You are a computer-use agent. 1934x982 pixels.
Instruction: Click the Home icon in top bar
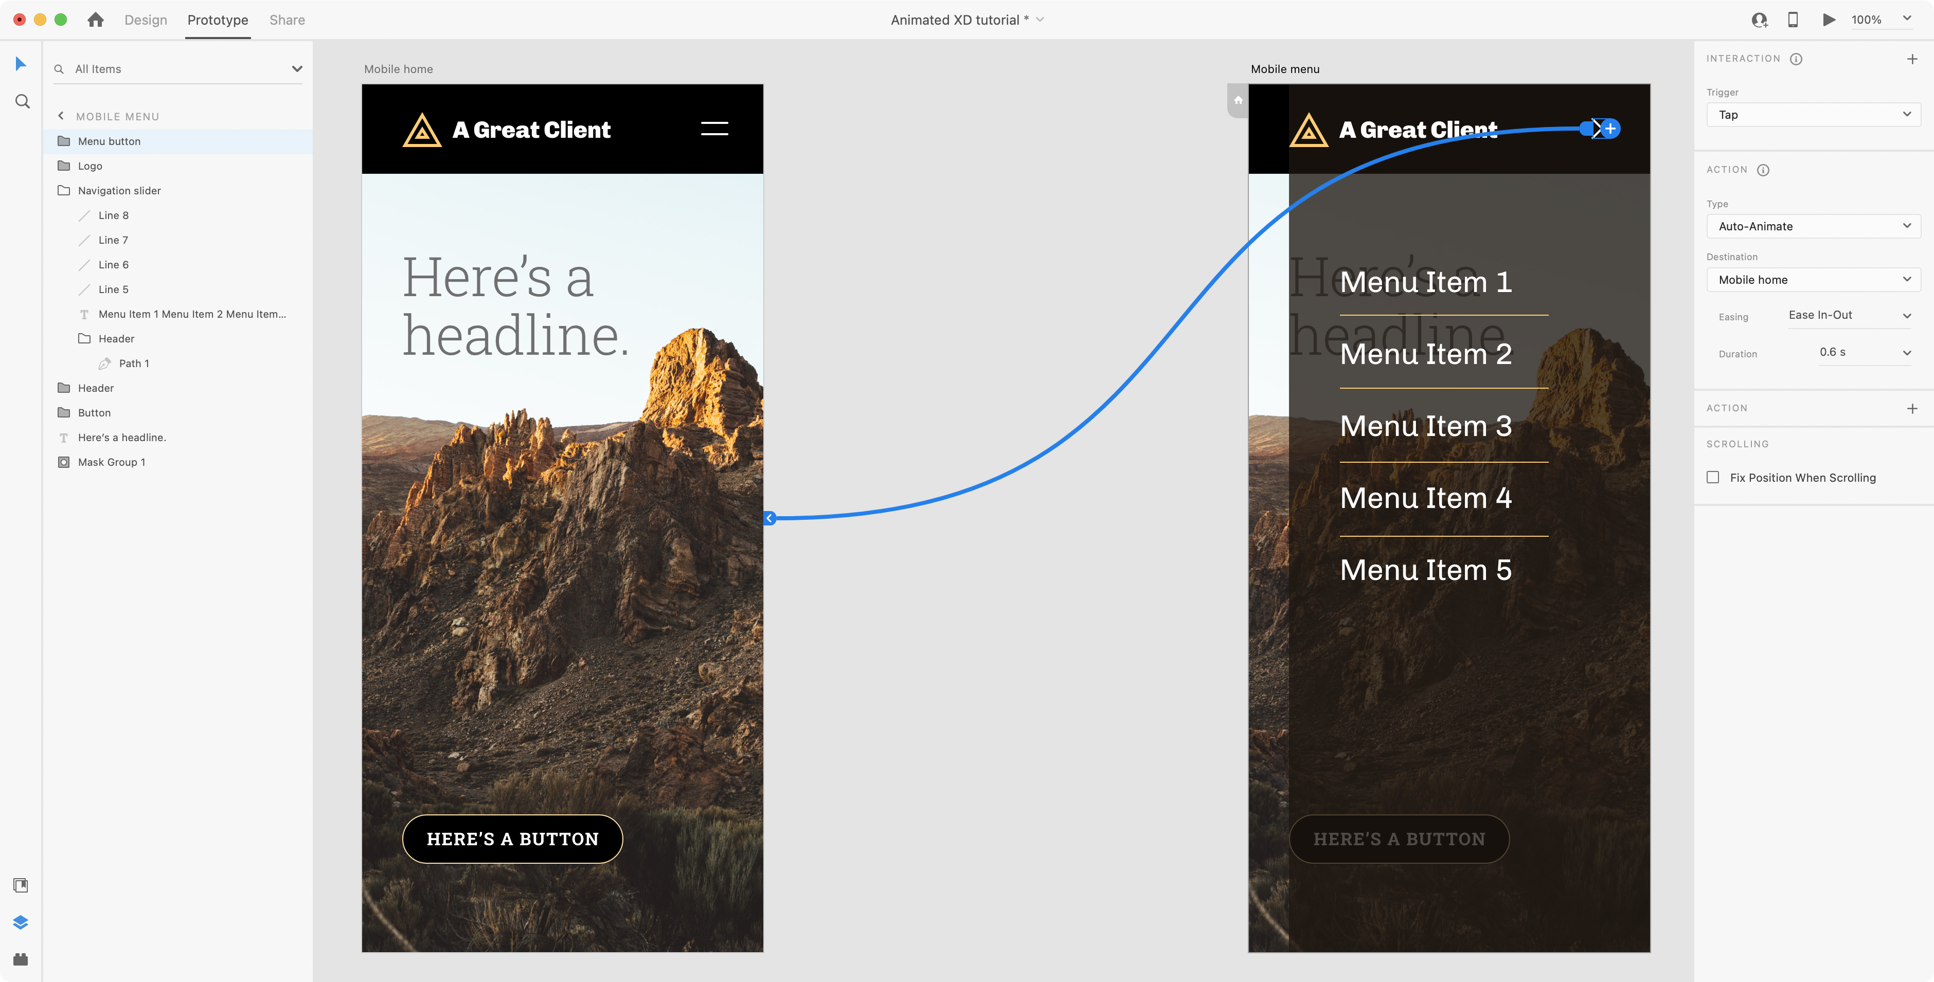tap(95, 20)
